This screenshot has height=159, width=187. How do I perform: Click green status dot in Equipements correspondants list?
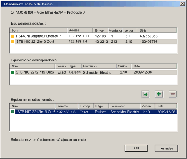click(13, 72)
